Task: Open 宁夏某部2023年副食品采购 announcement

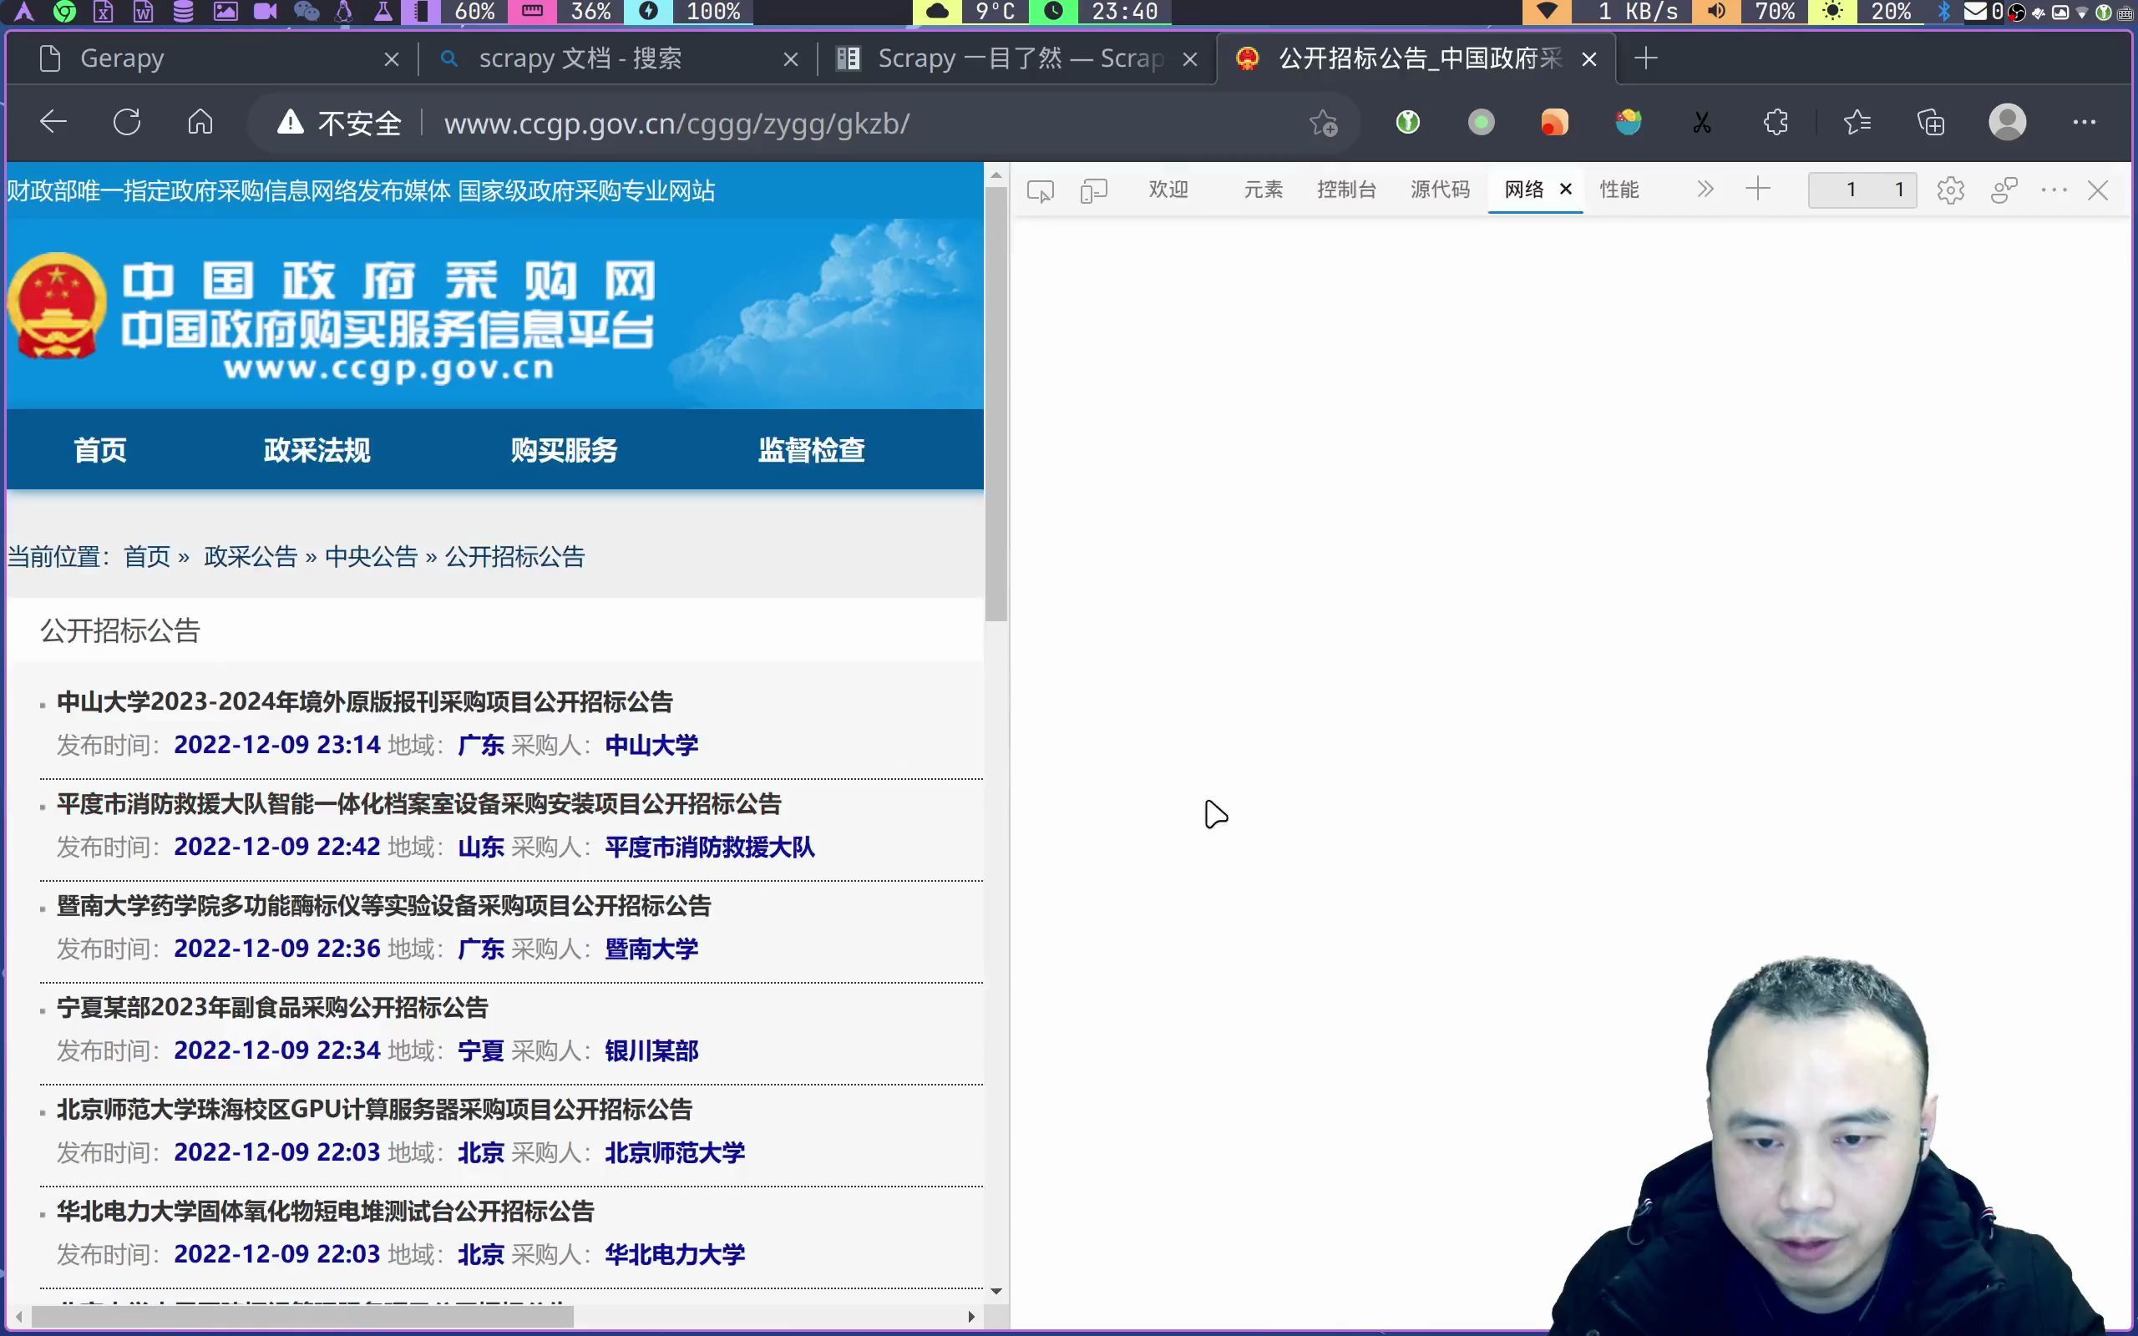Action: click(272, 1007)
